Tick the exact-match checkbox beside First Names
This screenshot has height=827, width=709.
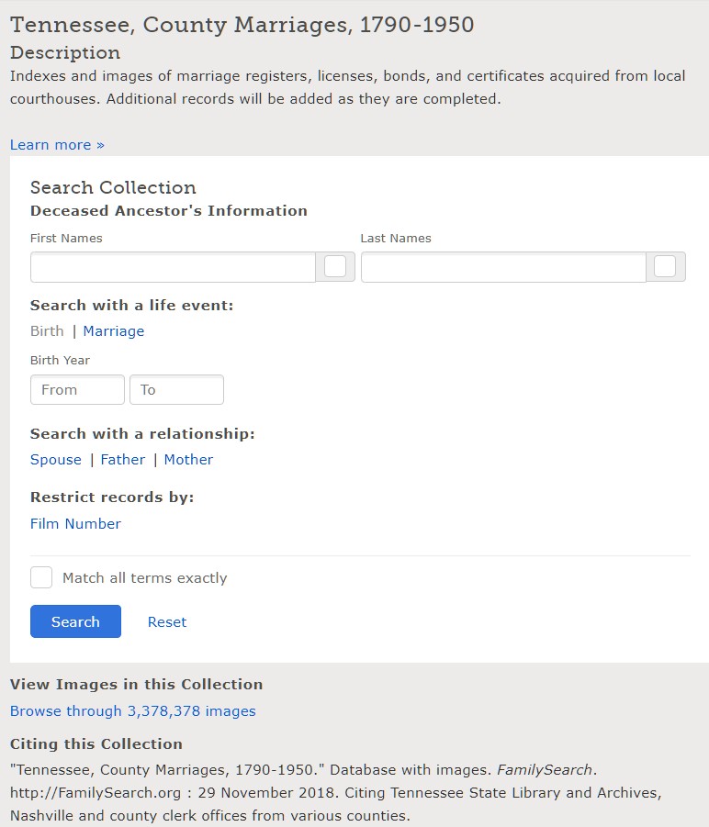tap(335, 266)
